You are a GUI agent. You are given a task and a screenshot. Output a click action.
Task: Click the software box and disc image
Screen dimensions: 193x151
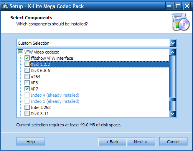[x=180, y=22]
